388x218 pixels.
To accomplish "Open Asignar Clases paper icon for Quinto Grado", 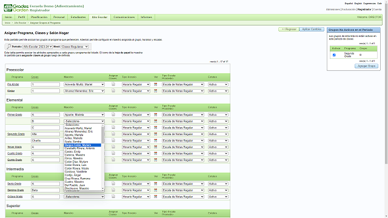I will (x=113, y=160).
